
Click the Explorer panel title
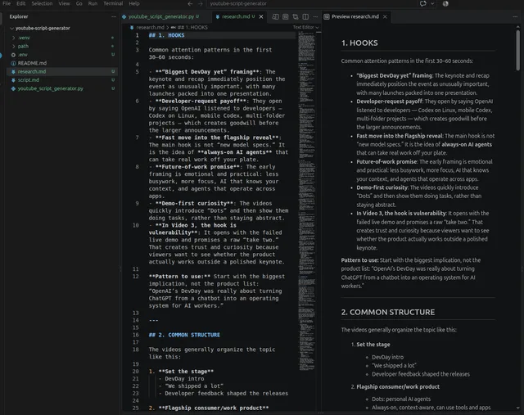point(19,16)
